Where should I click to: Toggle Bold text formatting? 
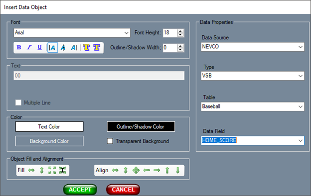pos(19,48)
